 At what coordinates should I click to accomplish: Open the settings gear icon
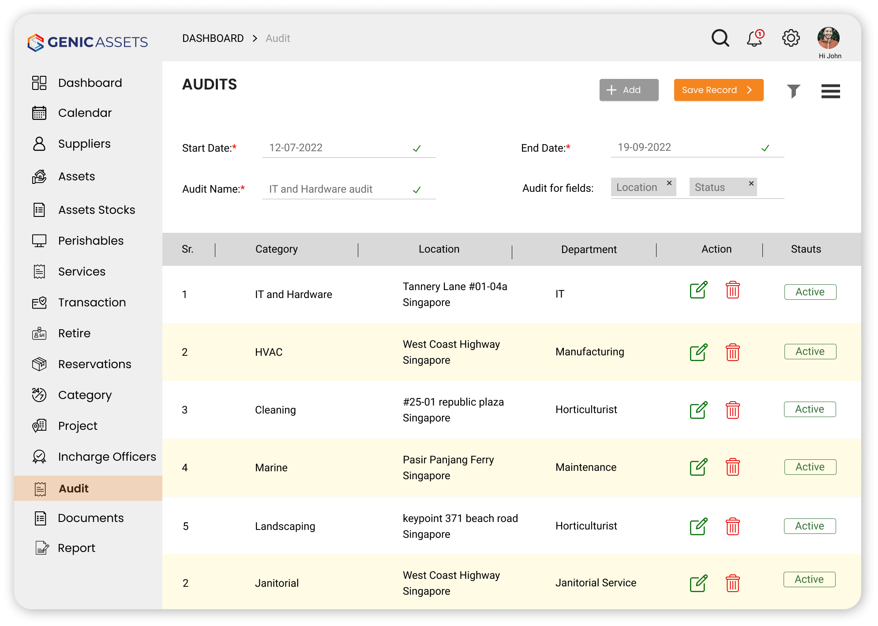(x=791, y=38)
